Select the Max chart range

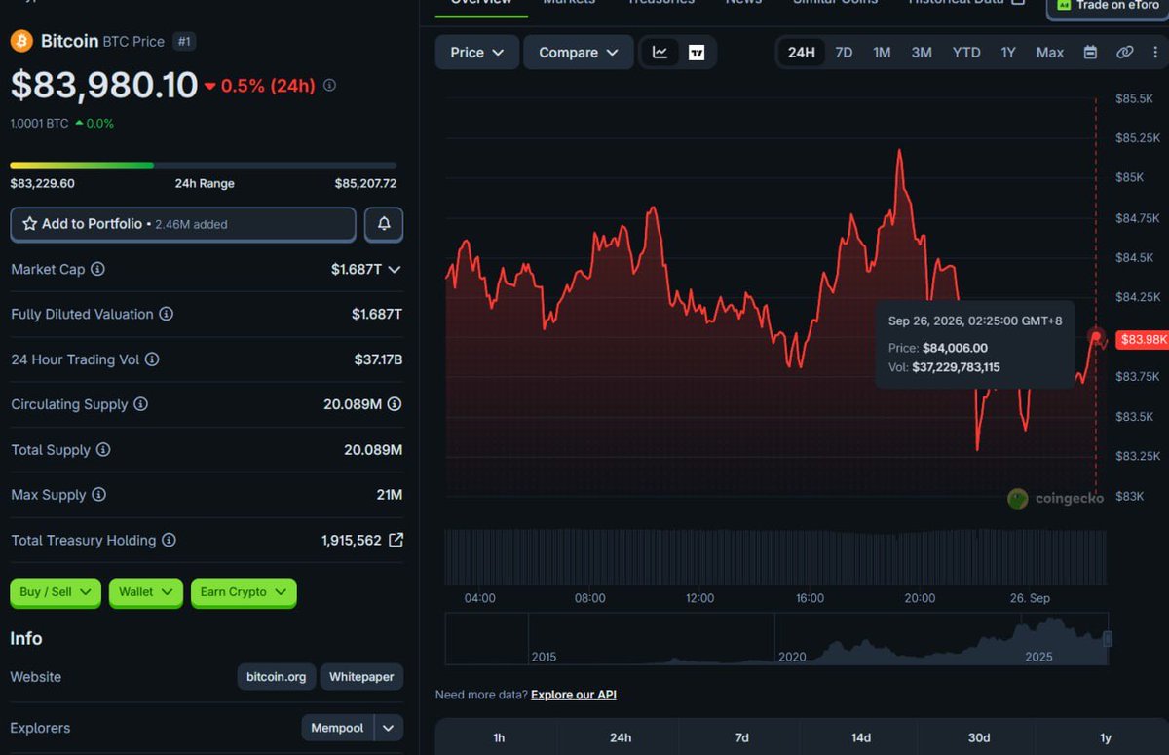tap(1050, 53)
